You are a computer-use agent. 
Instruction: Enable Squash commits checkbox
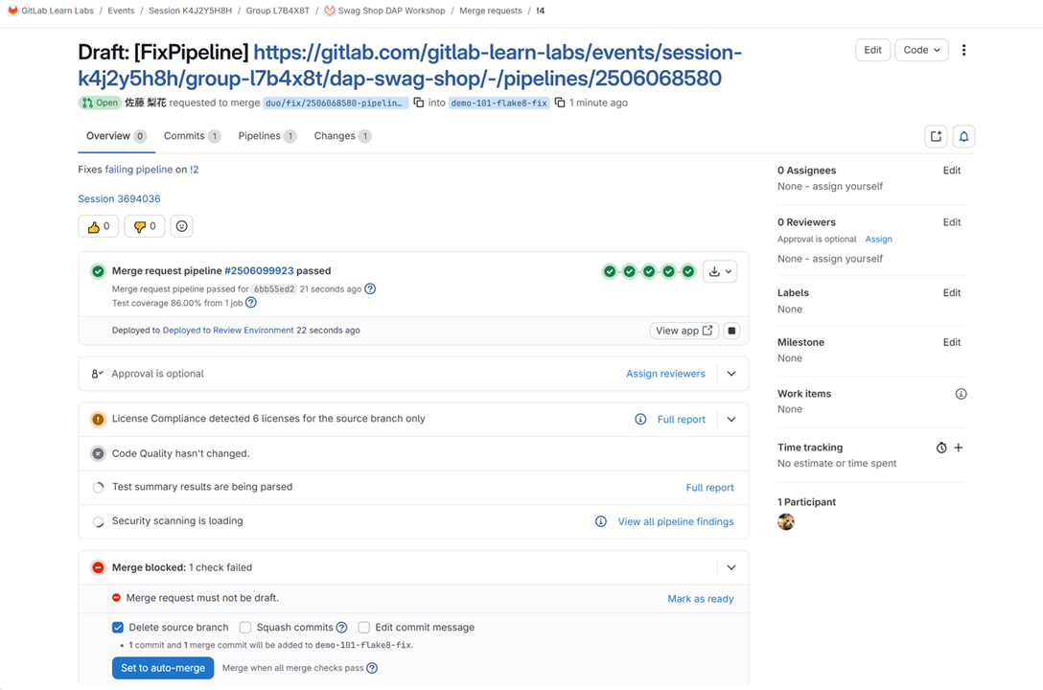[245, 627]
